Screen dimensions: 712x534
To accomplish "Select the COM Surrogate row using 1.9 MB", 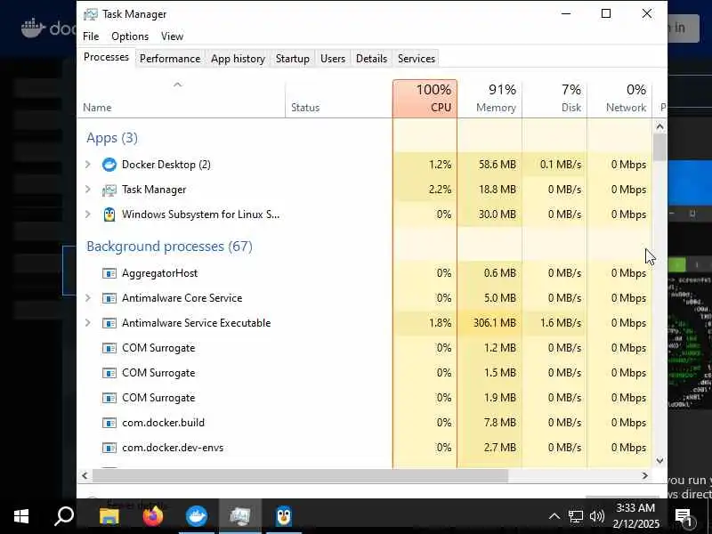I will [x=364, y=398].
